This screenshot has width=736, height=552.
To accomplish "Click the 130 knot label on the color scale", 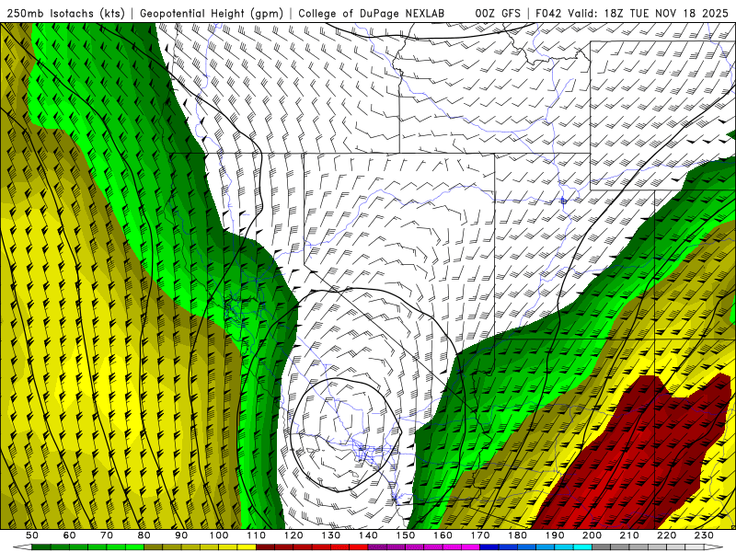I will click(x=331, y=535).
